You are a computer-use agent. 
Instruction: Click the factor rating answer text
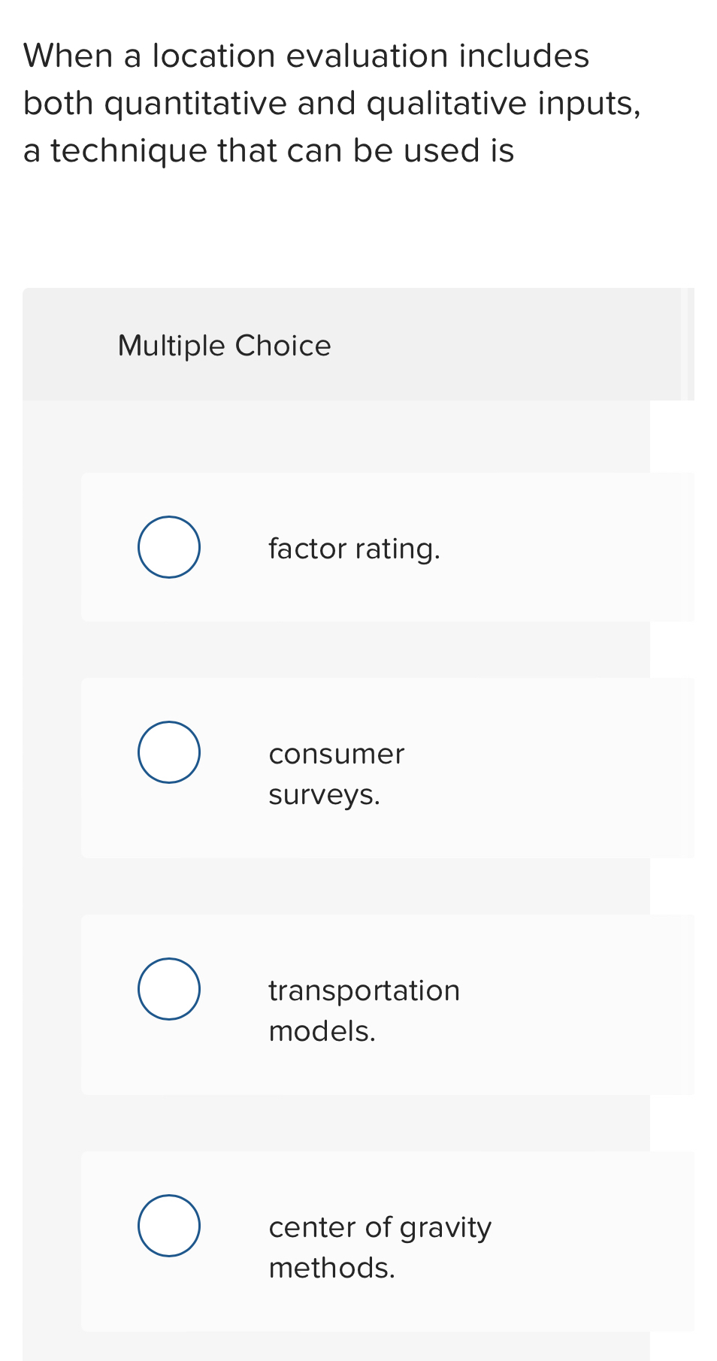click(x=354, y=548)
